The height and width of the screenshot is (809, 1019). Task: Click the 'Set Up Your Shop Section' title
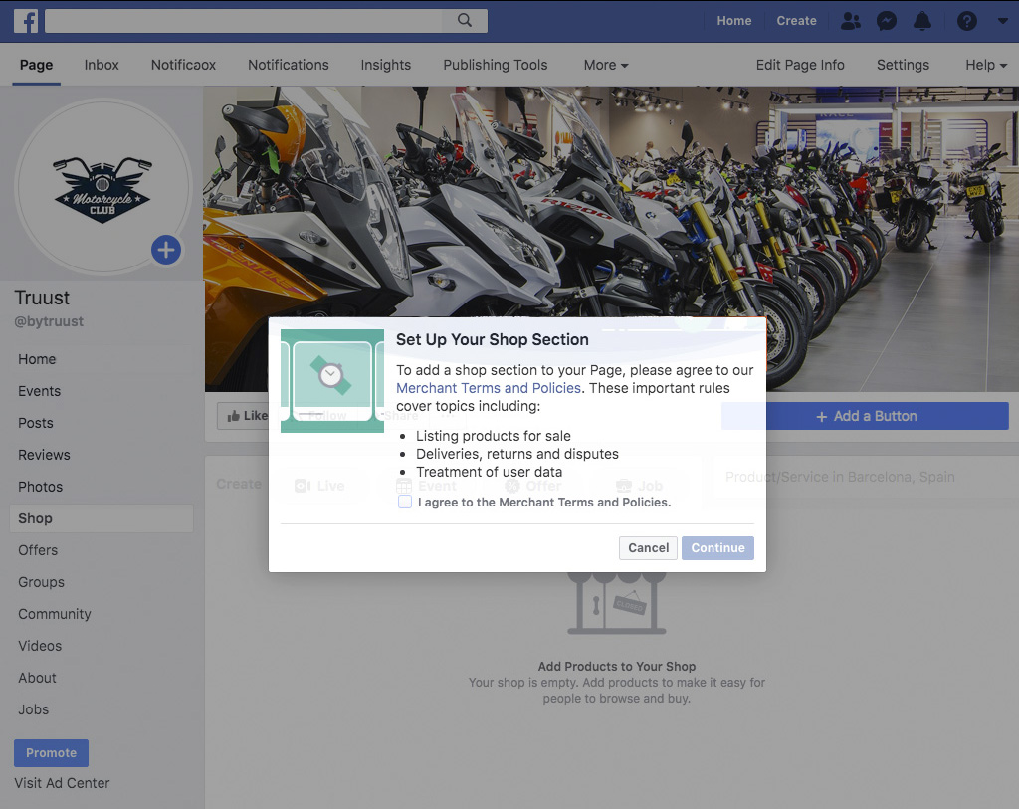pos(493,340)
